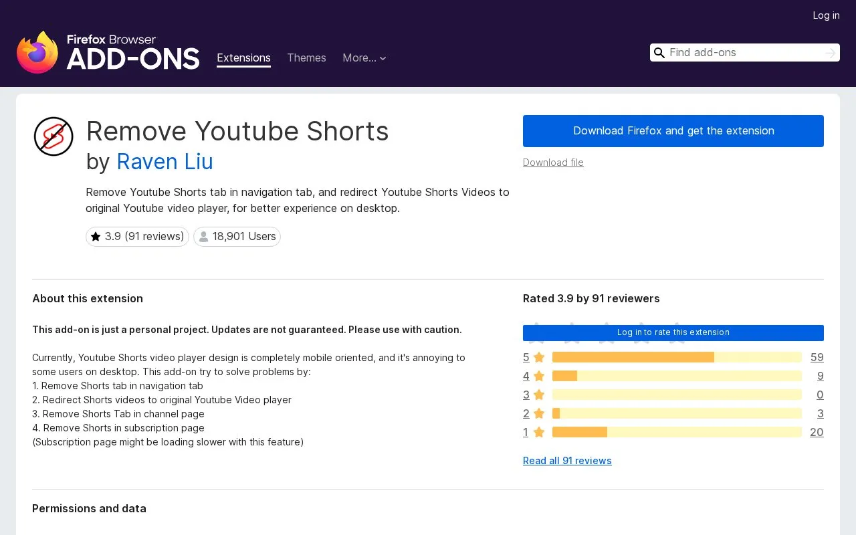
Task: Click the number 3 rating link
Action: (526, 395)
